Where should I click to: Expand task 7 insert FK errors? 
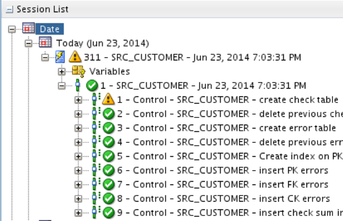pos(79,184)
